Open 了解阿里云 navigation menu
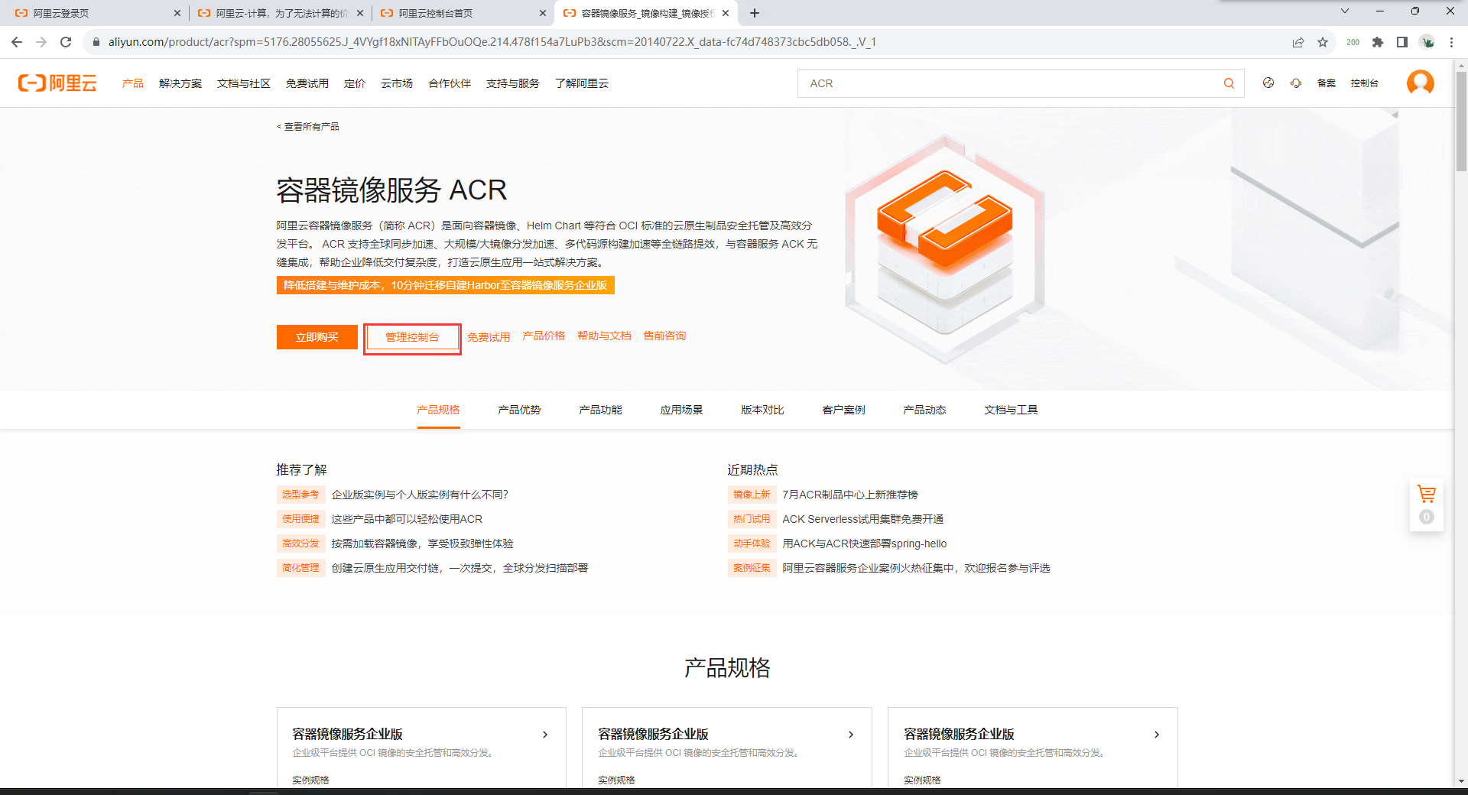The height and width of the screenshot is (795, 1468). [582, 83]
